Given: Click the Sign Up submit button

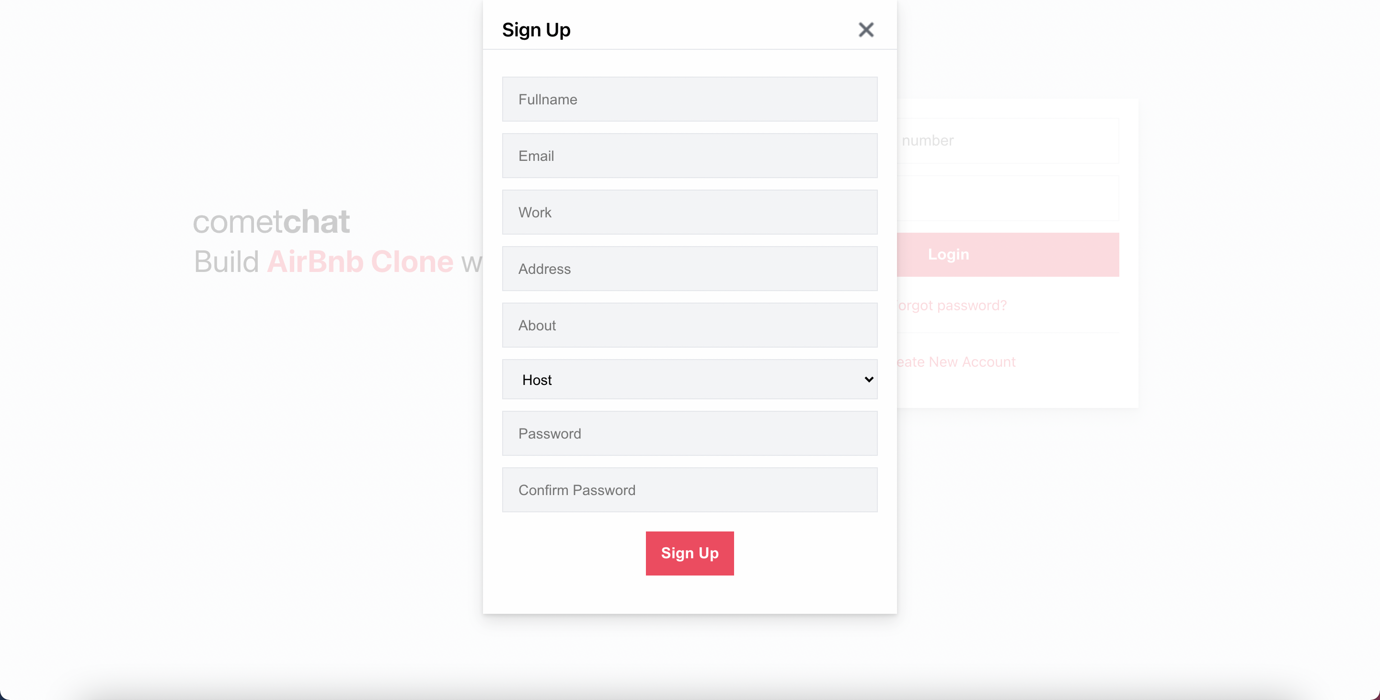Looking at the screenshot, I should point(690,553).
